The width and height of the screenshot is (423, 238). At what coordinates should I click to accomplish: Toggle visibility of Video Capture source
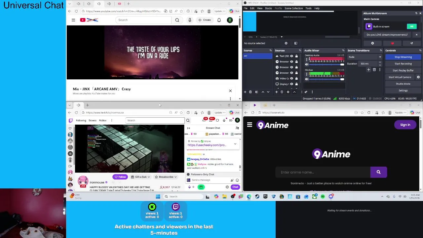[x=291, y=78]
